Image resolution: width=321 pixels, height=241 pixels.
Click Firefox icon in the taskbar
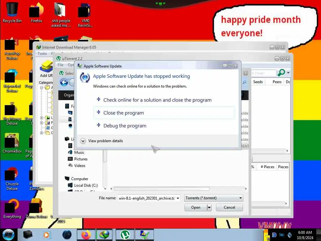(x=86, y=235)
